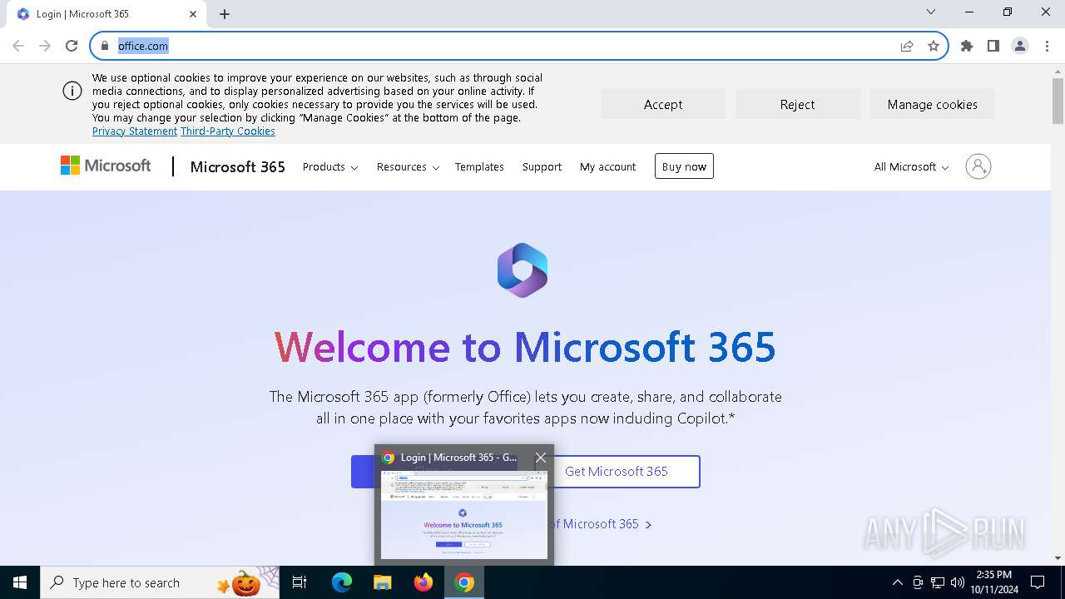This screenshot has height=599, width=1065.
Task: Open Chrome's three-dot menu
Action: (1047, 46)
